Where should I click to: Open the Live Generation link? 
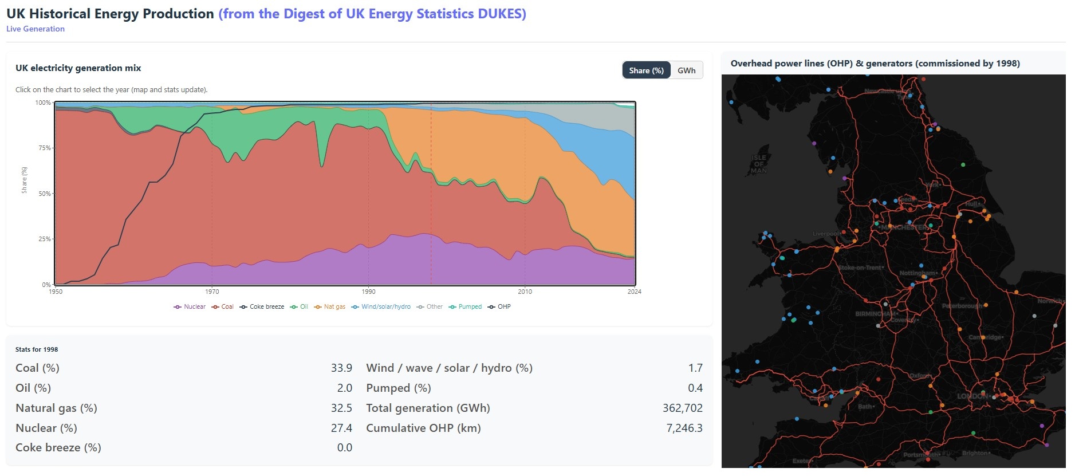point(36,29)
